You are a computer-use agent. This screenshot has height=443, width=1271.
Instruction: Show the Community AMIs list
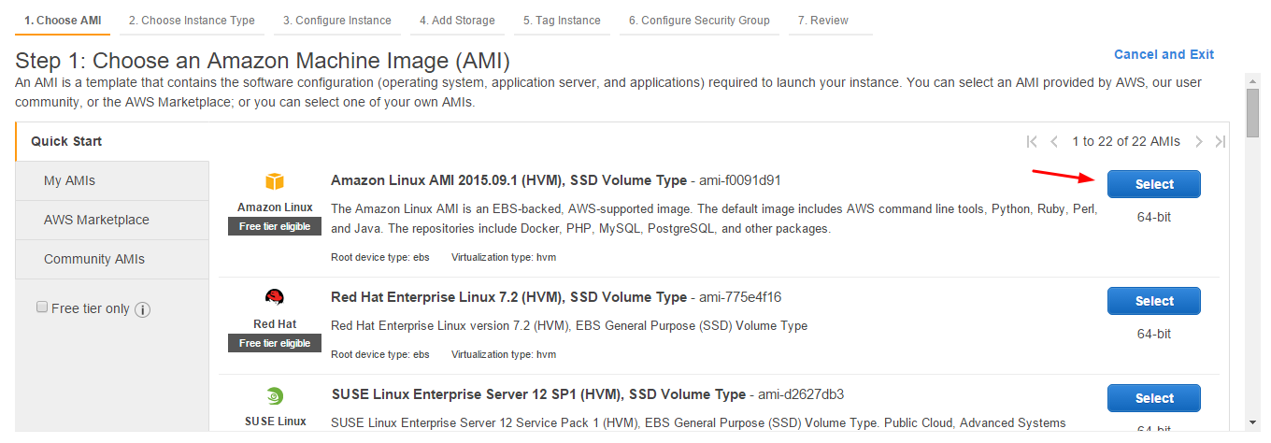pyautogui.click(x=94, y=259)
